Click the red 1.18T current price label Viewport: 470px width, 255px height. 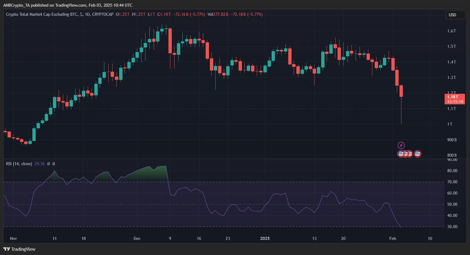tap(455, 99)
